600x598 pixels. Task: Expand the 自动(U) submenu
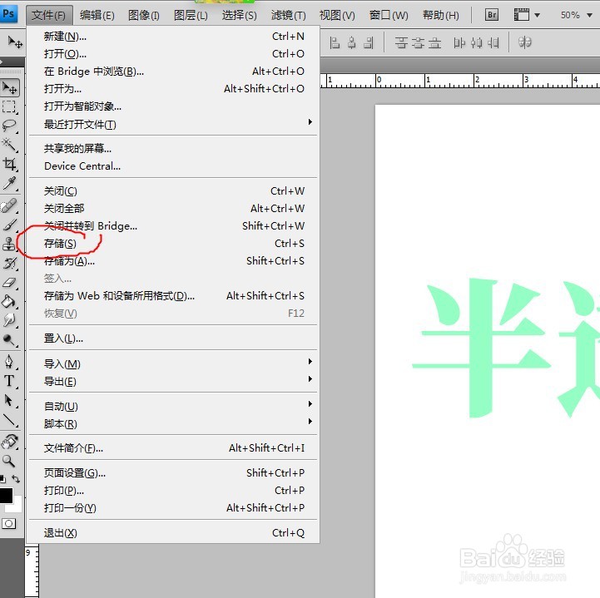pyautogui.click(x=173, y=406)
